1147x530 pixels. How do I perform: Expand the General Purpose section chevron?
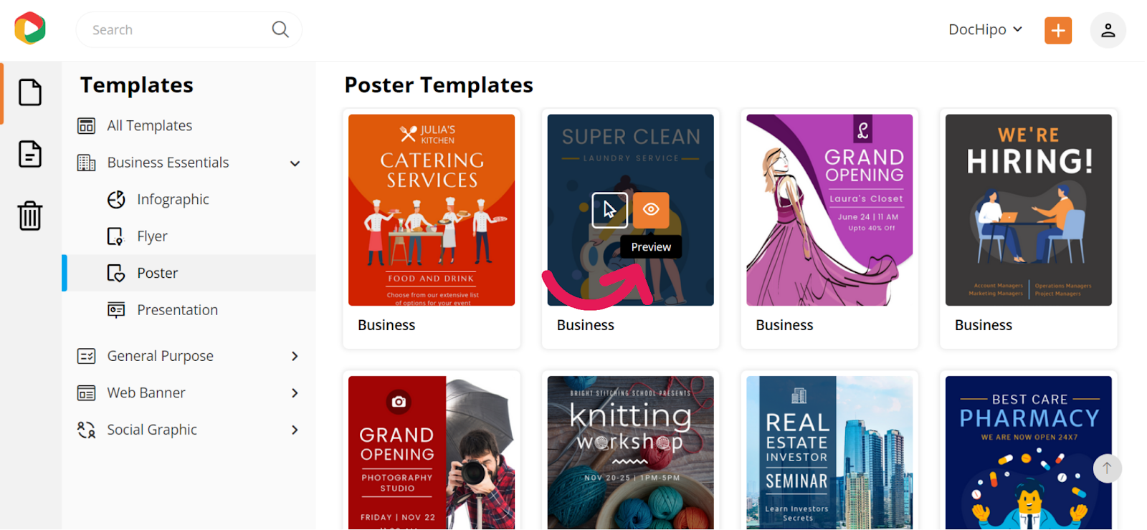[295, 356]
